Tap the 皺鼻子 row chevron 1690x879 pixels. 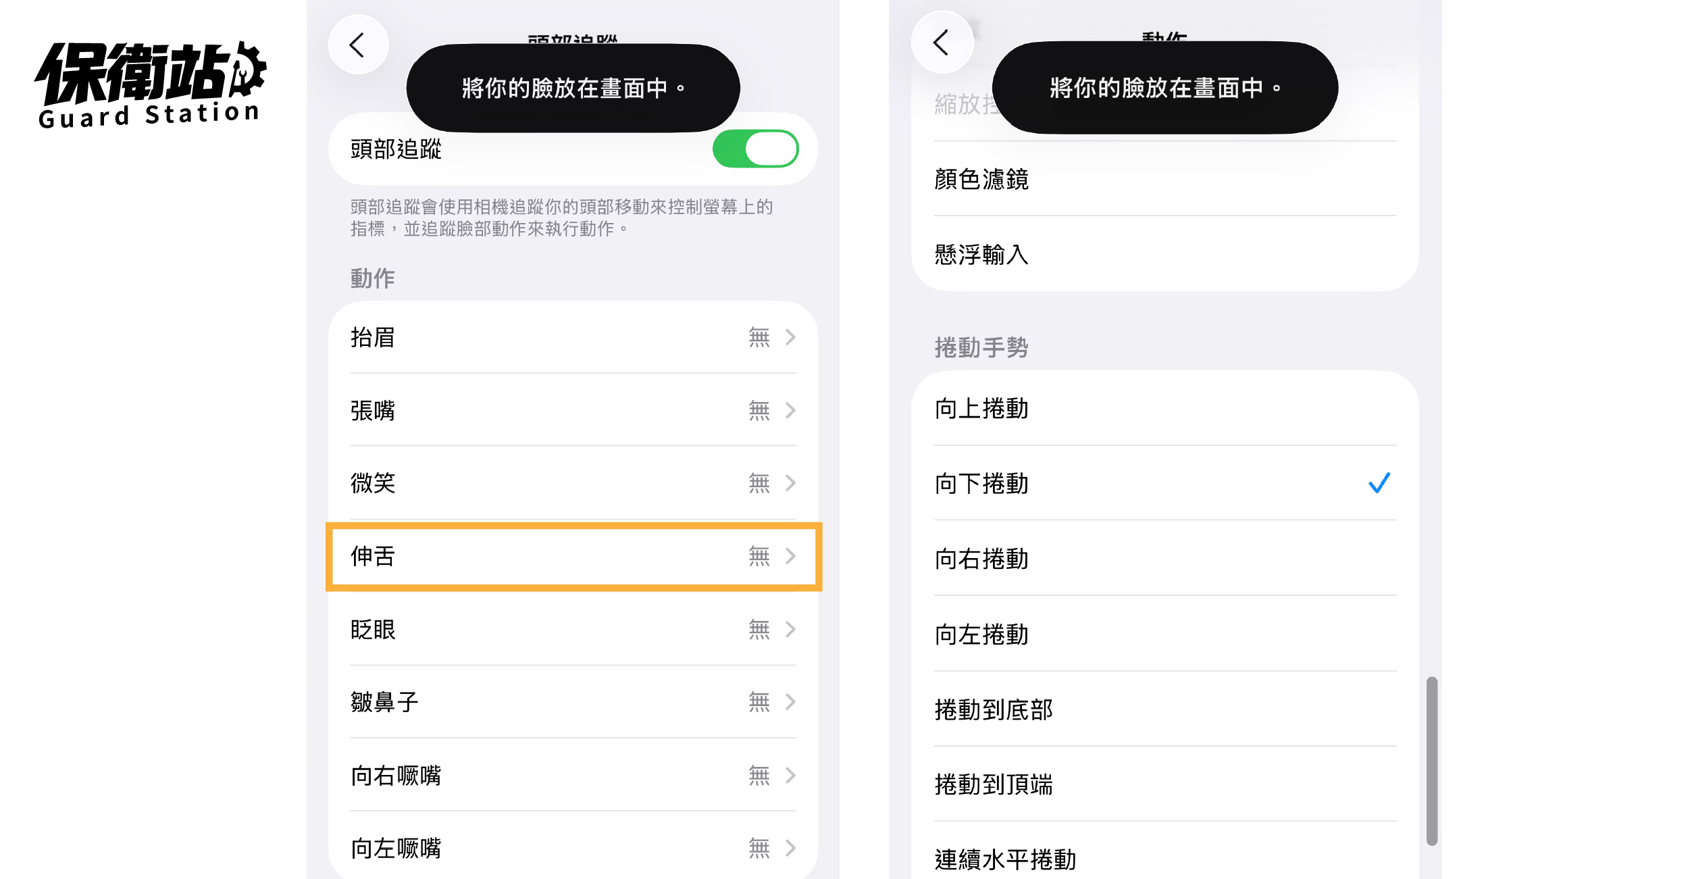tap(790, 702)
